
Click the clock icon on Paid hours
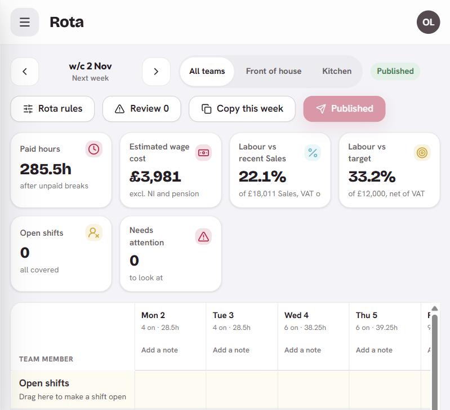tap(94, 149)
